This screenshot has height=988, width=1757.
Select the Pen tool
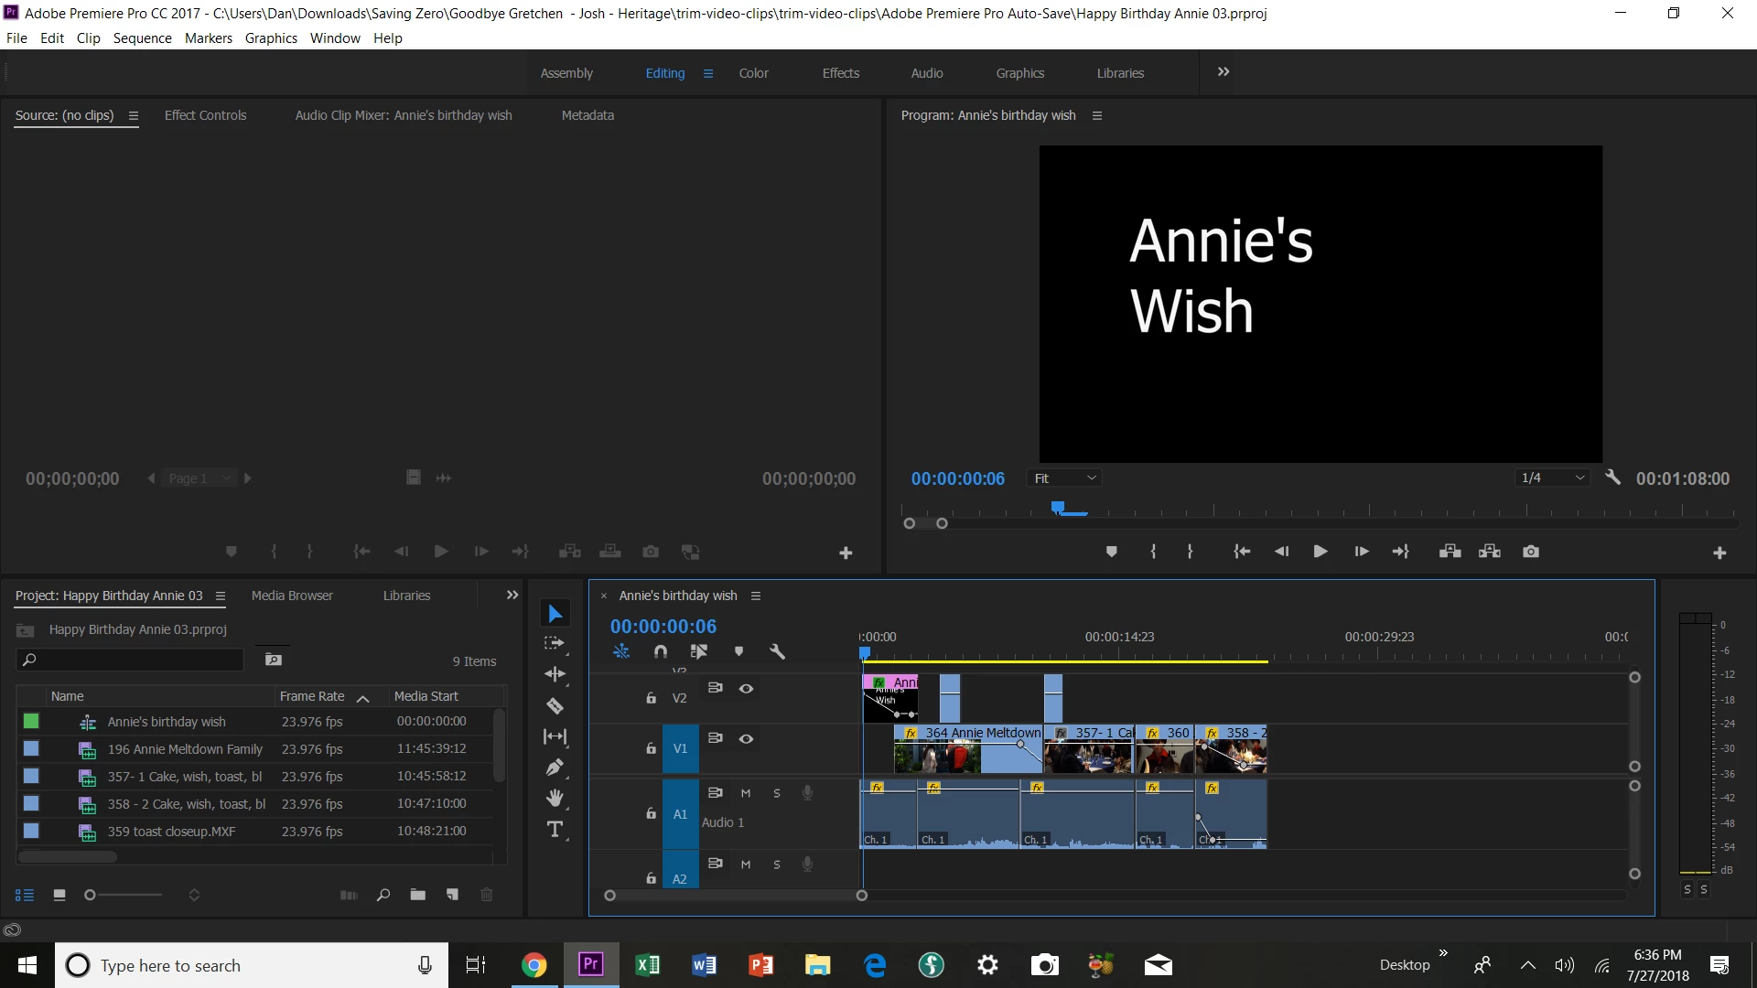point(555,768)
